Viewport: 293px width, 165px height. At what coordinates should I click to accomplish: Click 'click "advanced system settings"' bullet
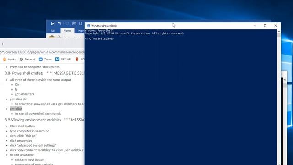(33, 145)
